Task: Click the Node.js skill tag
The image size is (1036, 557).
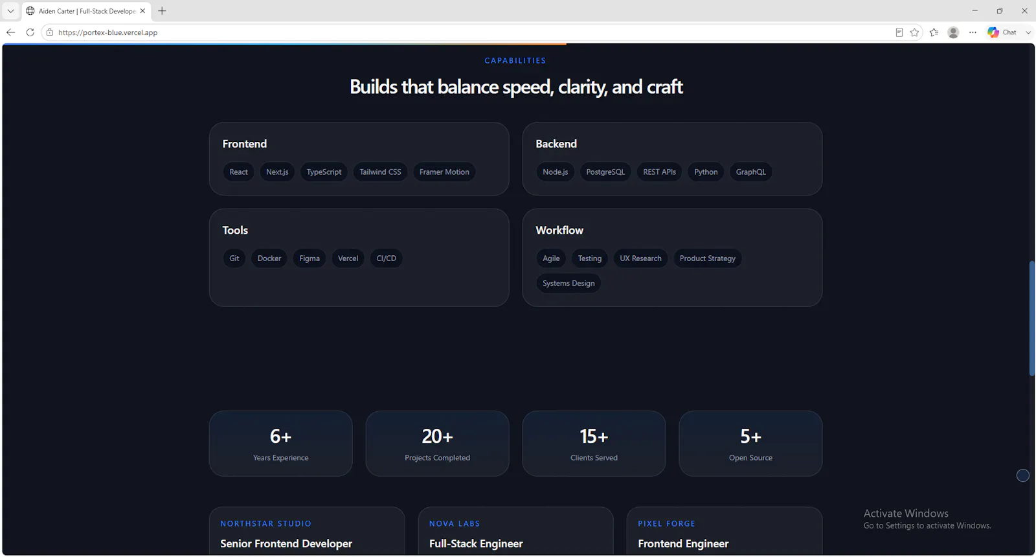Action: click(555, 172)
